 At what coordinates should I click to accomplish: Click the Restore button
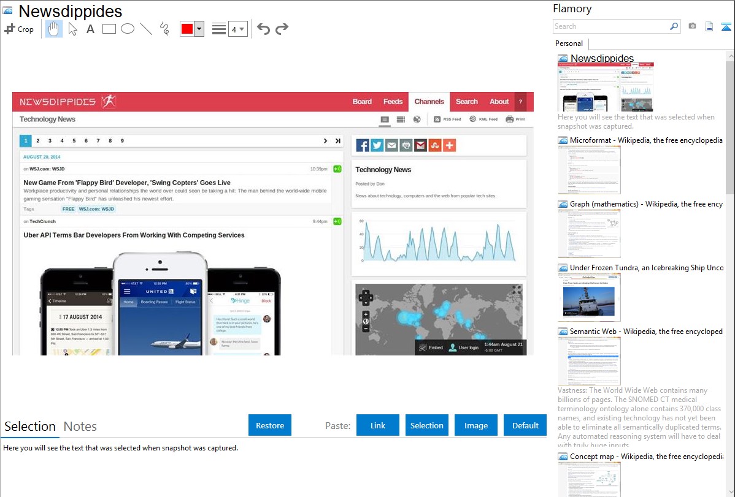[x=270, y=425]
